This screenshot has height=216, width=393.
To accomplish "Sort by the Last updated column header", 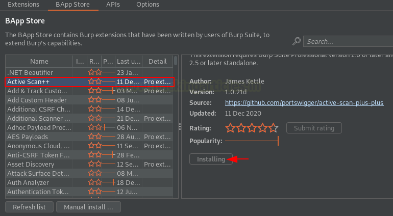I will point(128,62).
